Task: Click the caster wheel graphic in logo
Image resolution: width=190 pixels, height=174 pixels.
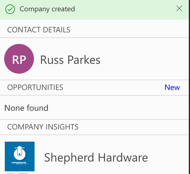Action: (20, 153)
